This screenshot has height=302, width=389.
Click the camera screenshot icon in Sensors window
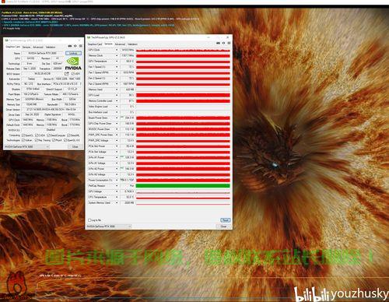218,43
